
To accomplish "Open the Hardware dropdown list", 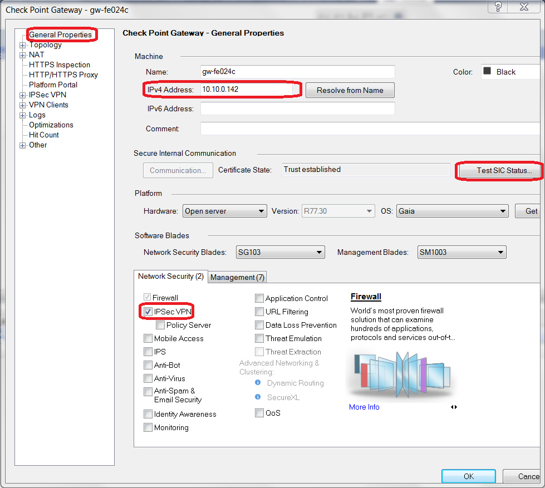I will point(225,211).
